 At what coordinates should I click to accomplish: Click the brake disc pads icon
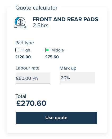20,23
